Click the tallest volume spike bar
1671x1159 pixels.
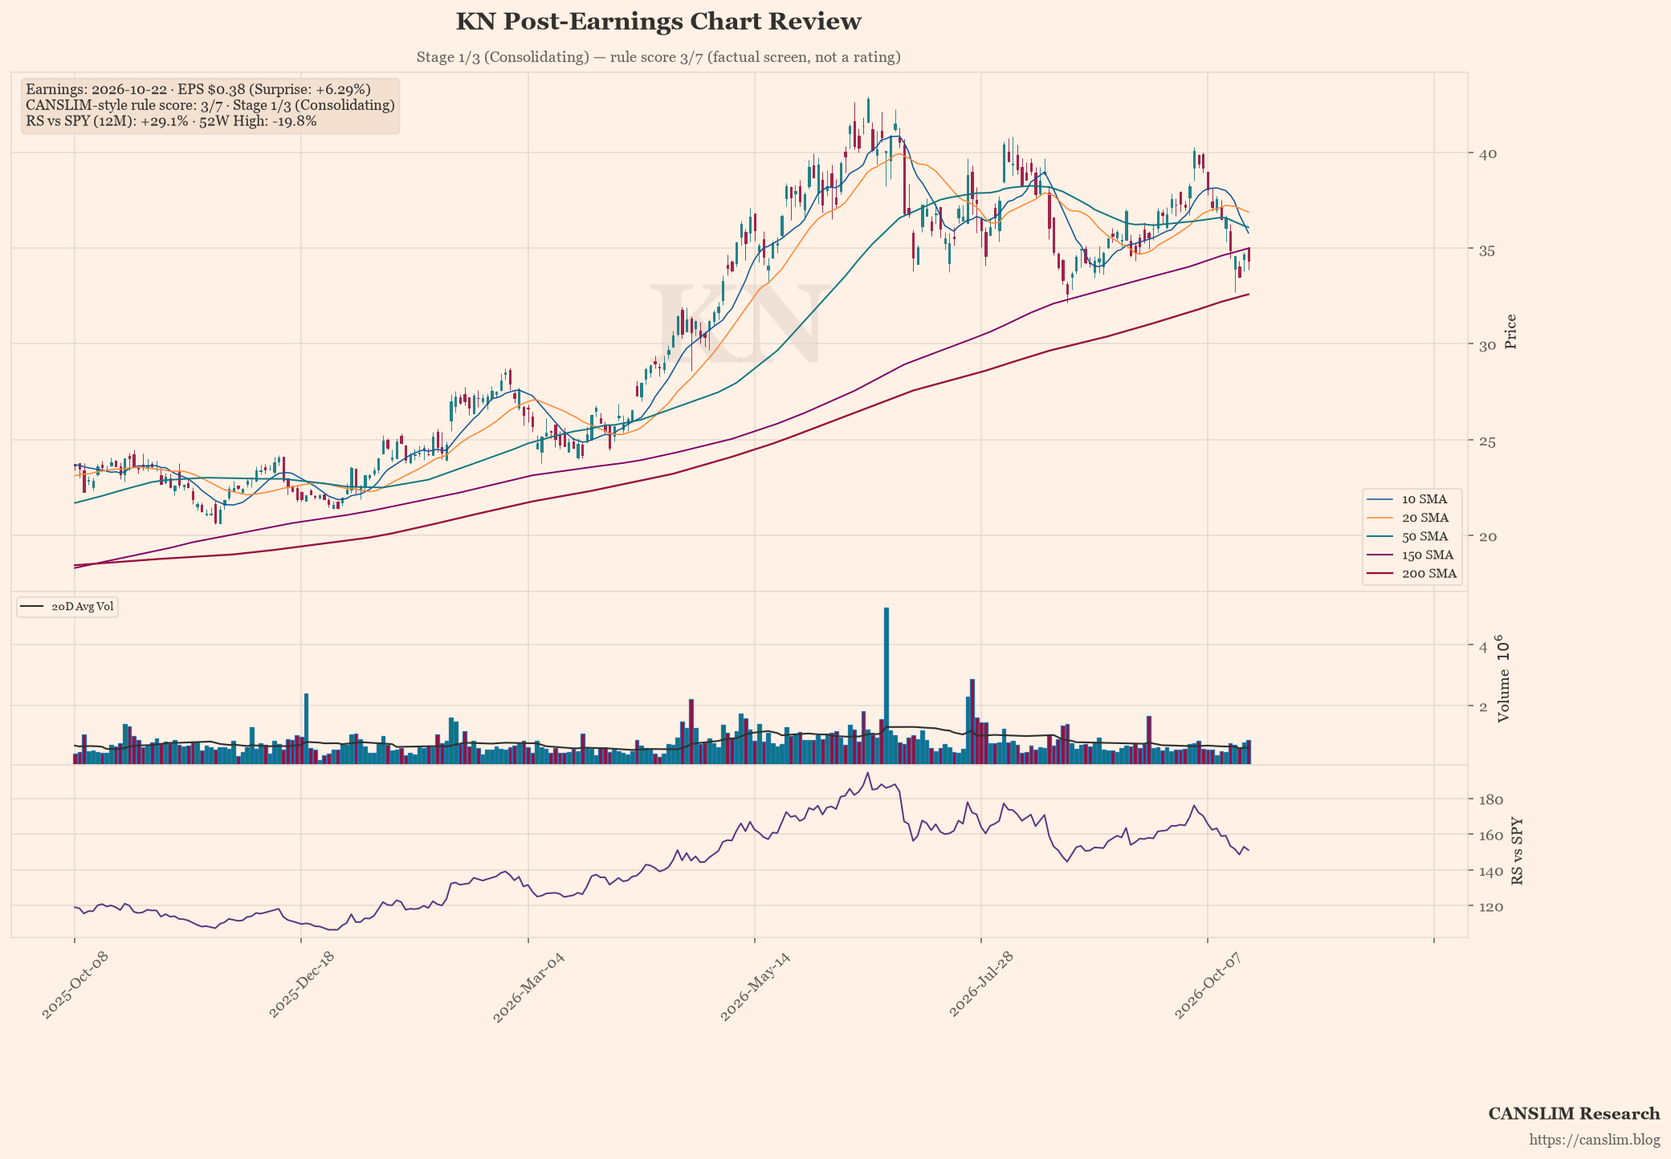[x=886, y=685]
